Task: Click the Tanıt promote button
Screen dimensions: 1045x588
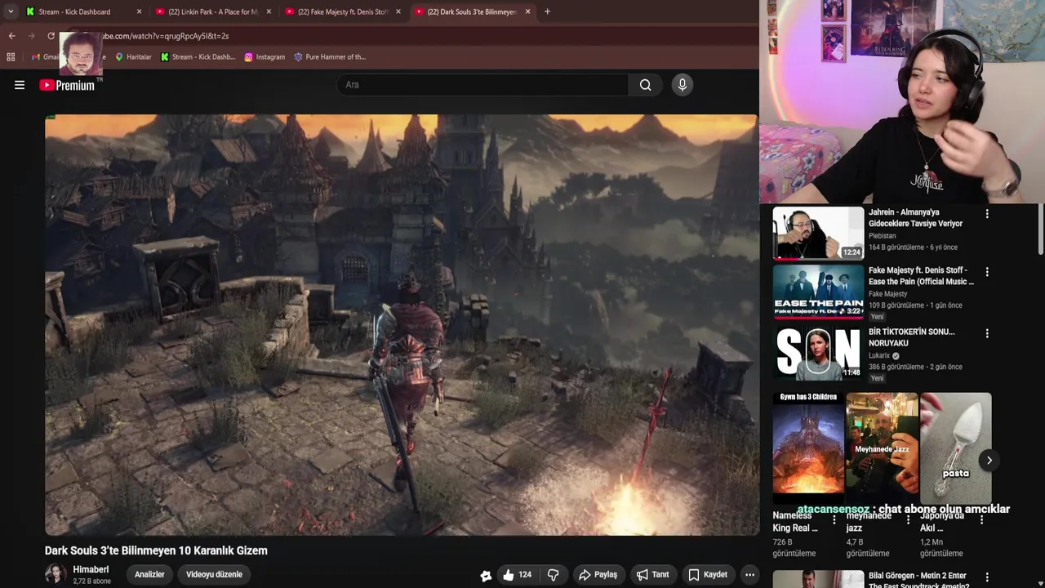Action: click(x=652, y=575)
